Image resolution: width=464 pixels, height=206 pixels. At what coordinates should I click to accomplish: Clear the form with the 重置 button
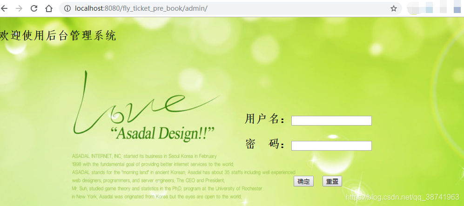[x=332, y=181]
